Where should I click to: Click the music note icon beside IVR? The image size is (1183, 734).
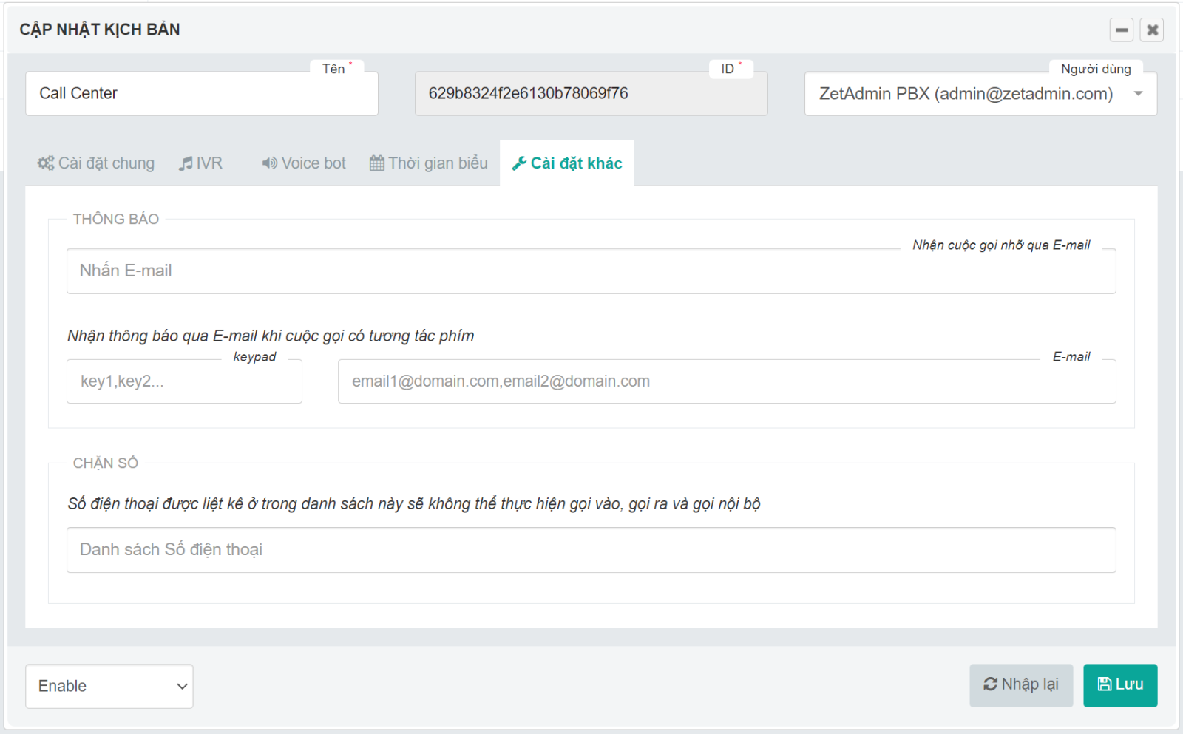pos(186,163)
